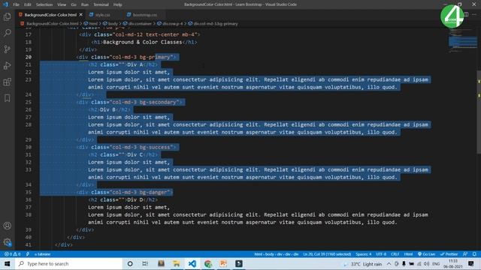Screen dimensions: 481x270
Task: Open the File menu
Action: pyautogui.click(x=16, y=4)
